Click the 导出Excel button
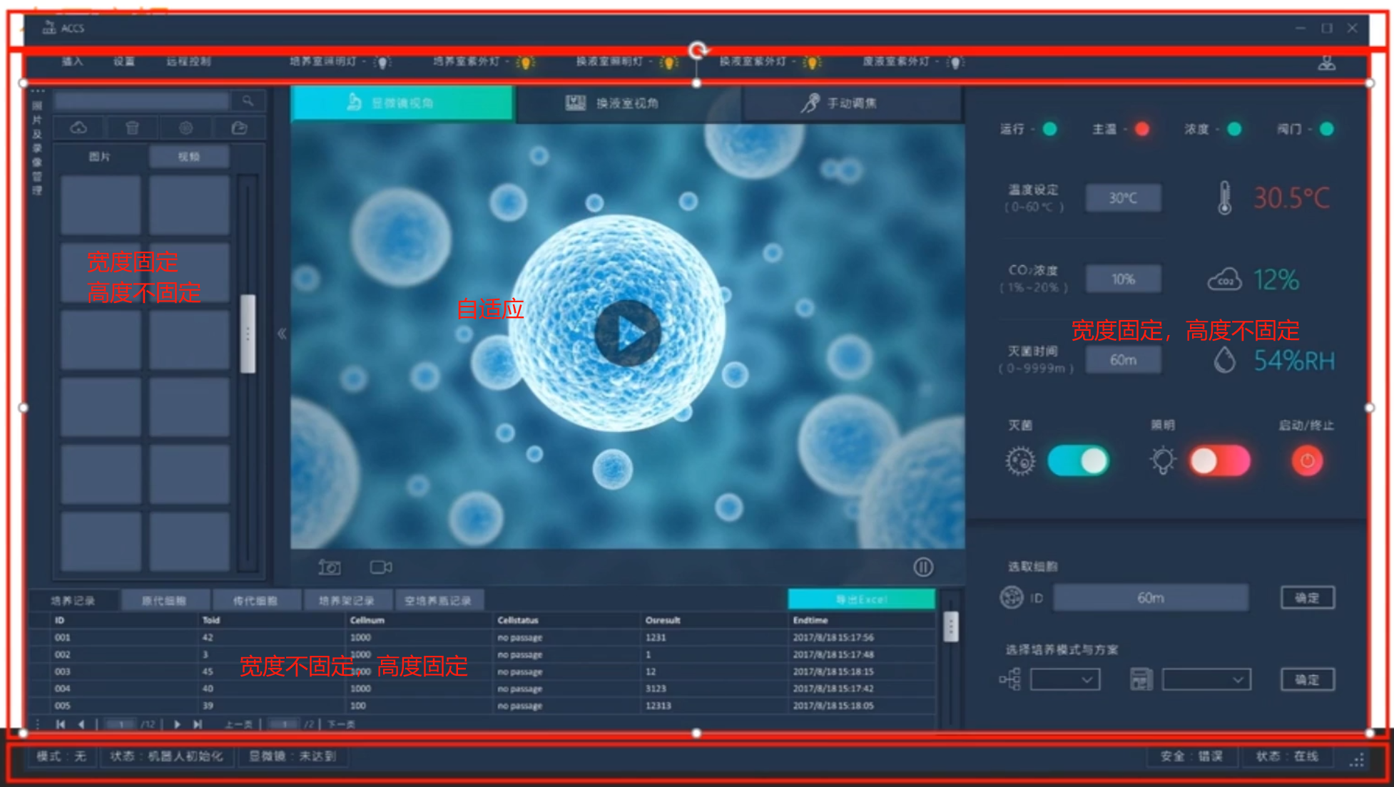This screenshot has width=1394, height=787. pos(861,600)
